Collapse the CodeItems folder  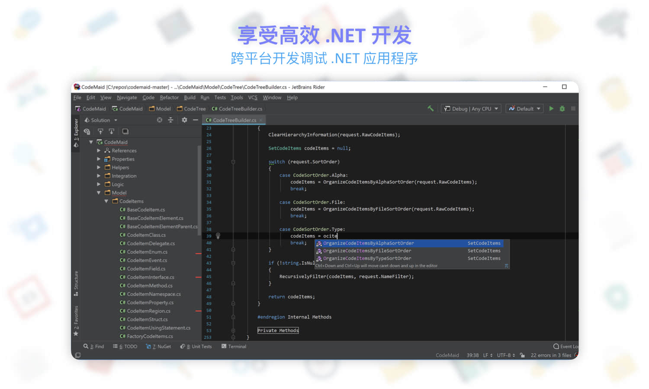click(106, 201)
